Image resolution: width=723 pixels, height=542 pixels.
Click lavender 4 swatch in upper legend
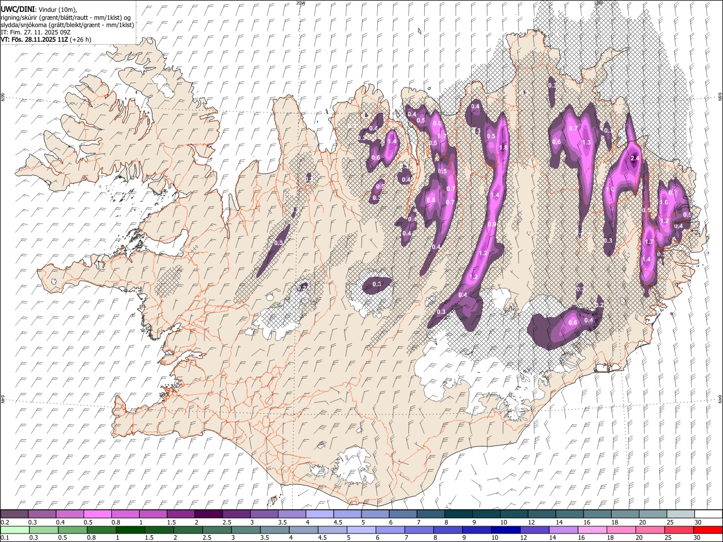(319, 514)
